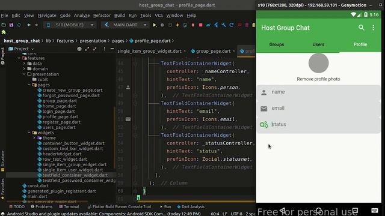Stop the running app with red square
Image resolution: width=385 pixels, height=216 pixels.
(200, 25)
